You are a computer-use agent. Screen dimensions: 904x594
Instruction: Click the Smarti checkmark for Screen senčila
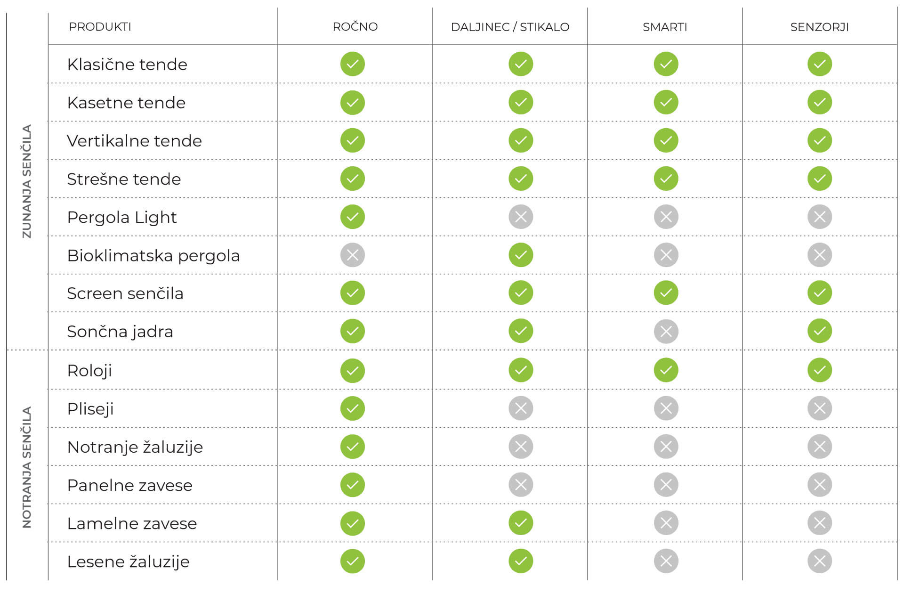coord(666,293)
